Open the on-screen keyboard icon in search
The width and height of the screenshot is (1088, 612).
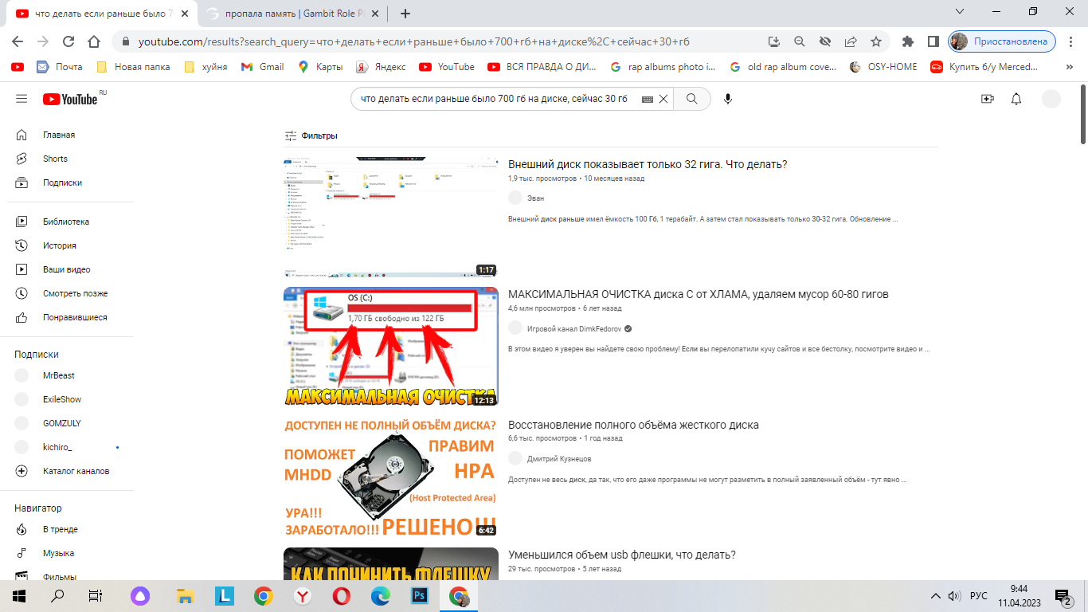[x=647, y=99]
